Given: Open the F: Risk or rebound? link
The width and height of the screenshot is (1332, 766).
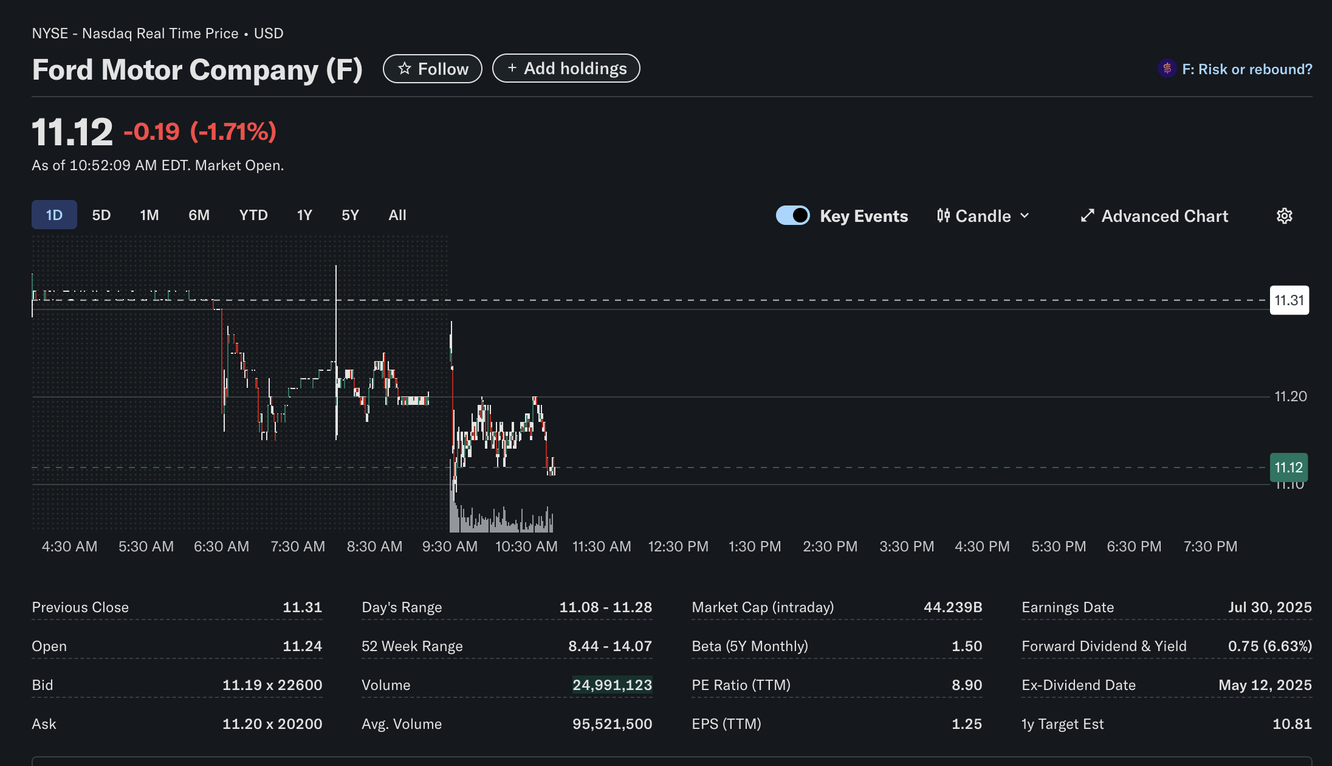Looking at the screenshot, I should pyautogui.click(x=1247, y=69).
